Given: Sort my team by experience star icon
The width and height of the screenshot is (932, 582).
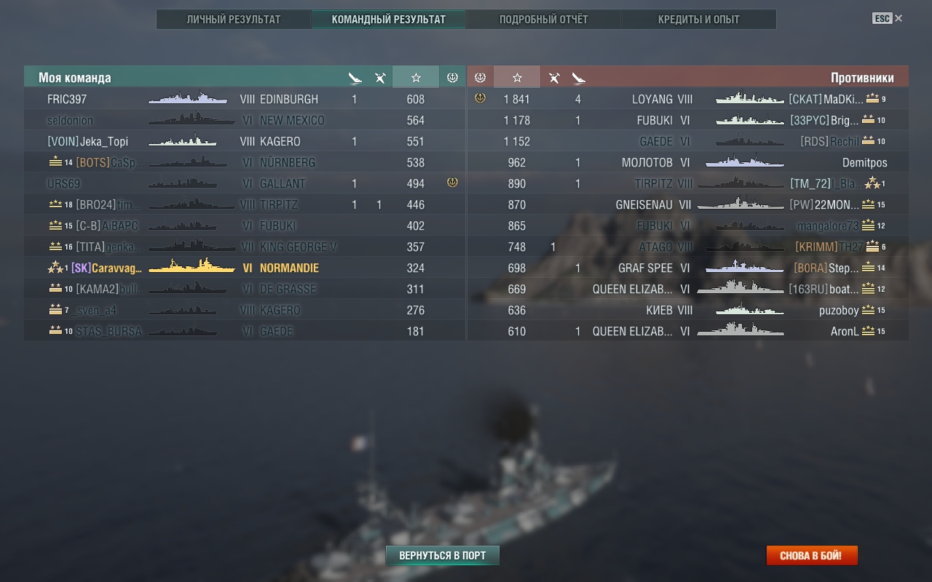Looking at the screenshot, I should [x=416, y=77].
